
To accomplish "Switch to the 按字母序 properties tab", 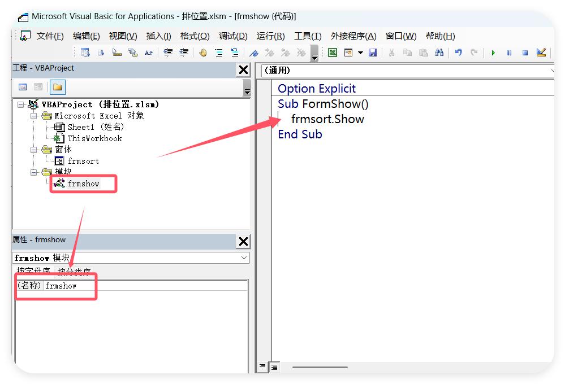I will 33,272.
